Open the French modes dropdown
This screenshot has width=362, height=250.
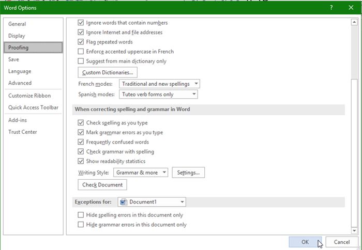click(159, 84)
